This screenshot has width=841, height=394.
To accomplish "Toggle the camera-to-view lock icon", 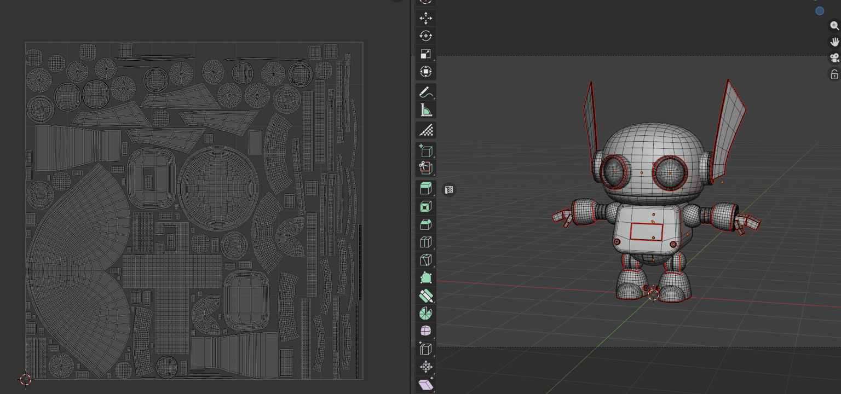I will pos(834,74).
